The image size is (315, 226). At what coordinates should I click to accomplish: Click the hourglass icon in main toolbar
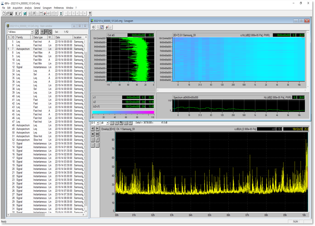pyautogui.click(x=61, y=14)
